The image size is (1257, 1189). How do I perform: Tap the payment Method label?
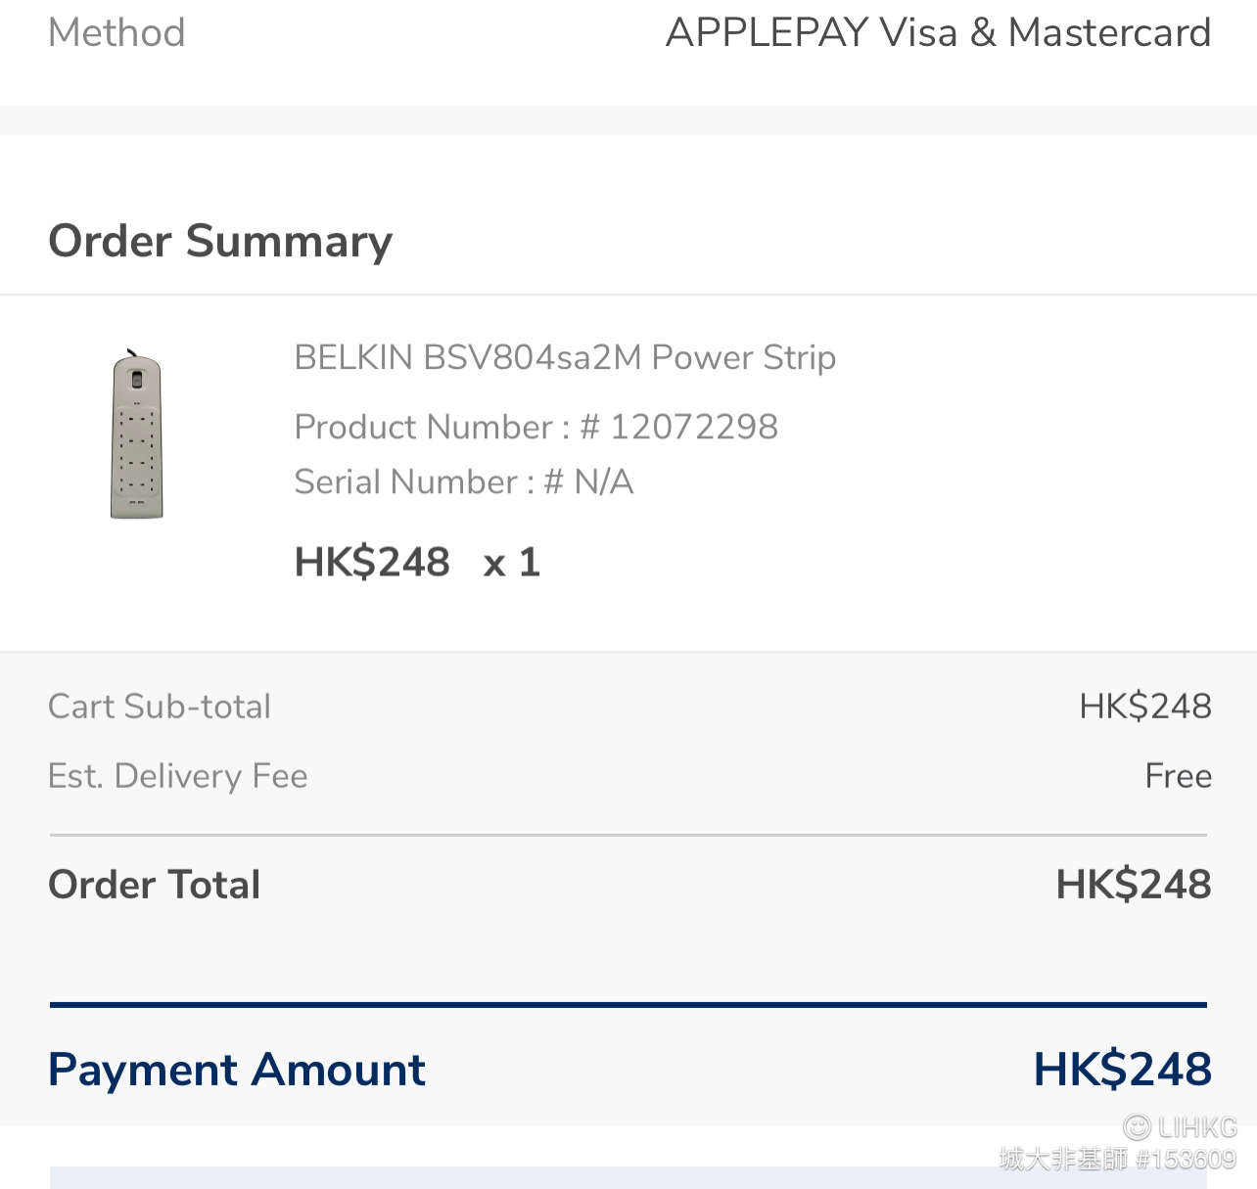[x=116, y=32]
